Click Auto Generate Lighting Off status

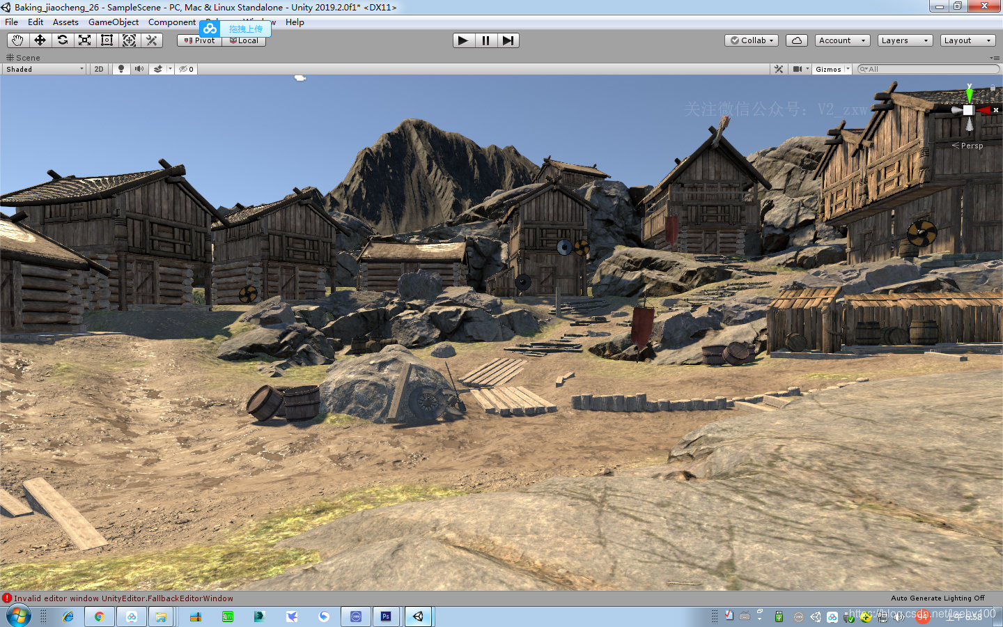click(x=938, y=598)
